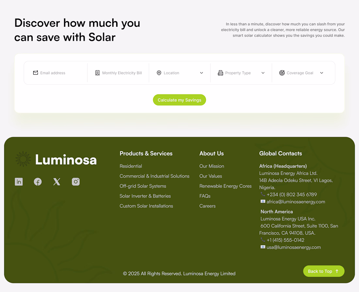Select the Africa (Headquarters) label

[283, 166]
